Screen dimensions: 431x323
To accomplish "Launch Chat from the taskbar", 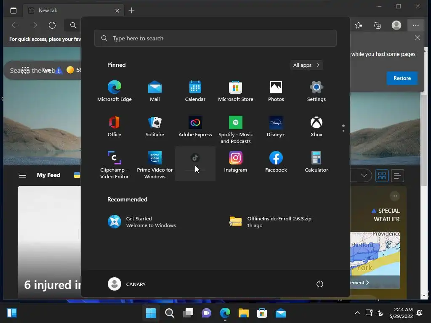I will click(206, 313).
